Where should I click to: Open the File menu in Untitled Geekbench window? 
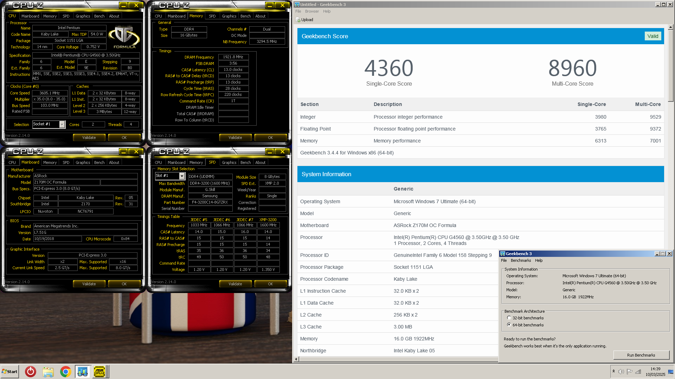click(298, 11)
